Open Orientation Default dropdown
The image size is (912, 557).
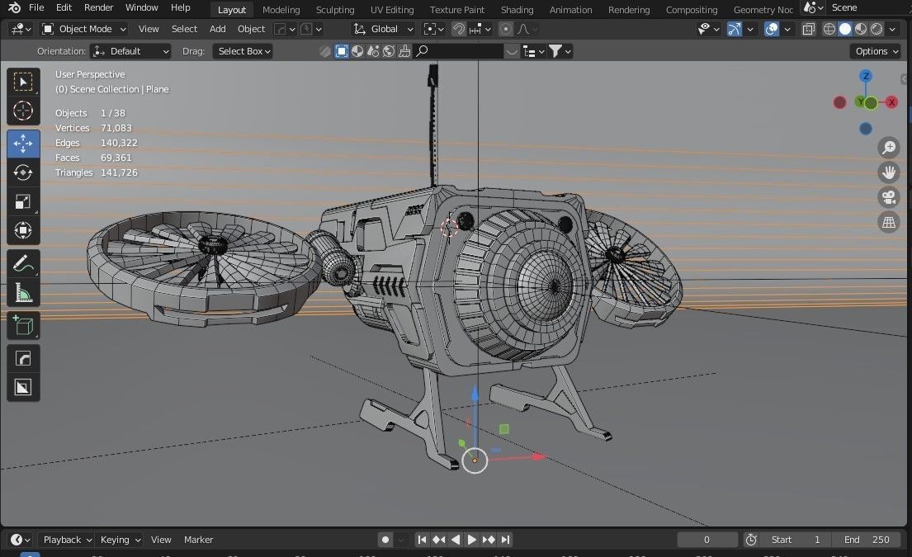coord(130,51)
